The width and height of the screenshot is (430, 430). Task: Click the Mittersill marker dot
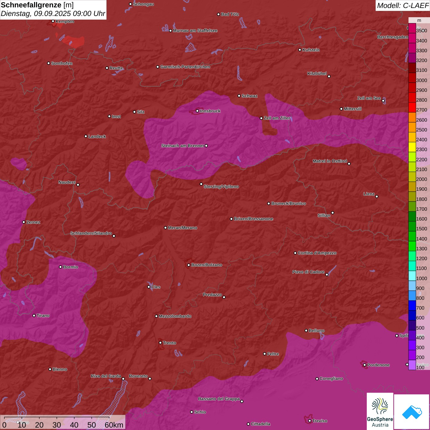(341, 109)
